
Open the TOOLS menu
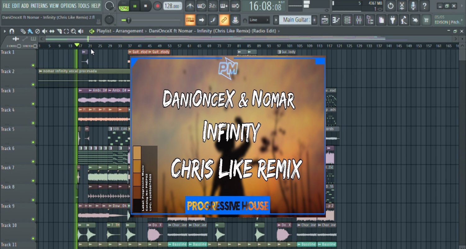point(84,6)
